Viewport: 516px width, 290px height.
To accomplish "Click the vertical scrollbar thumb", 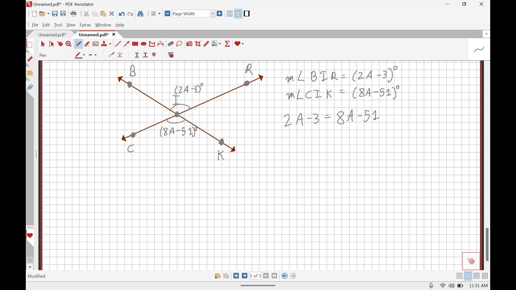I will coord(487,244).
